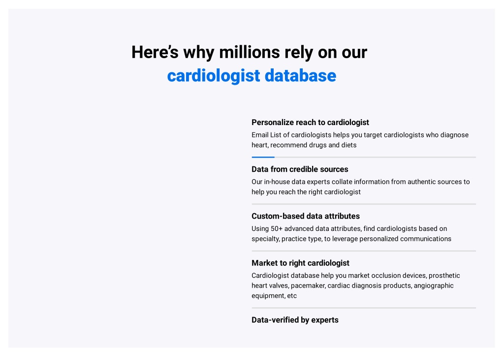This screenshot has width=504, height=356.
Task: Click the blue progress indicator under Personalize reach
Action: point(263,157)
